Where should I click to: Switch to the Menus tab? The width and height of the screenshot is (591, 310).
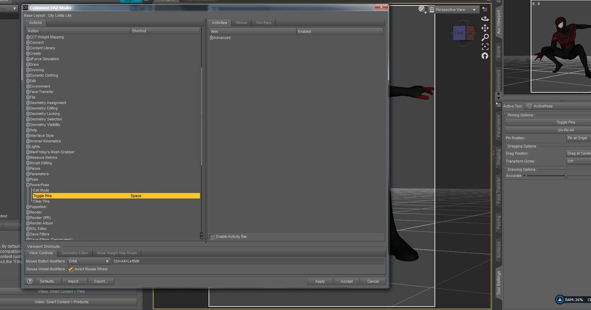tap(241, 23)
